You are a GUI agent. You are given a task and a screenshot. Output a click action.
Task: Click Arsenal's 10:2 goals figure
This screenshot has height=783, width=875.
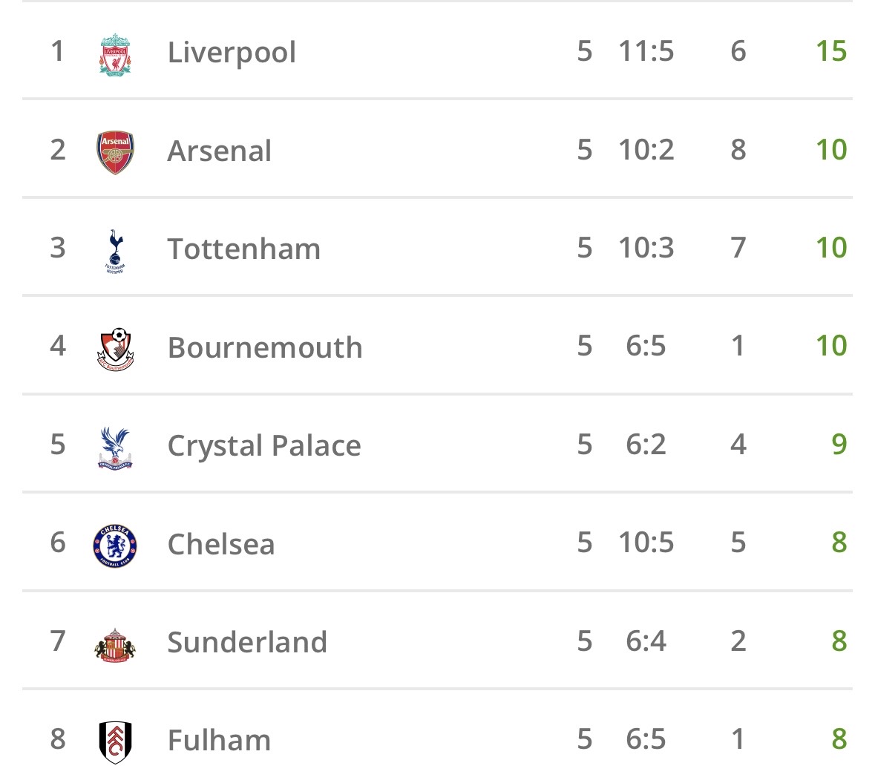click(646, 150)
